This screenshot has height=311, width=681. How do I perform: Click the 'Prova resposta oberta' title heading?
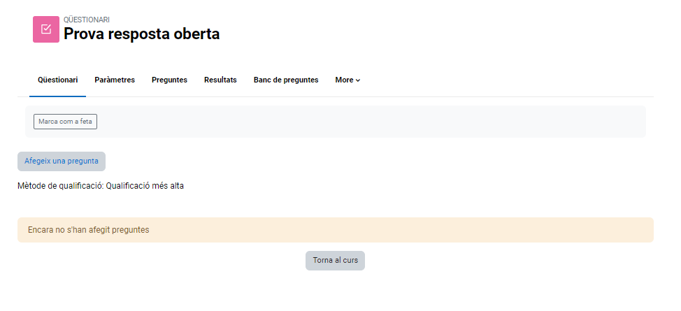point(141,34)
